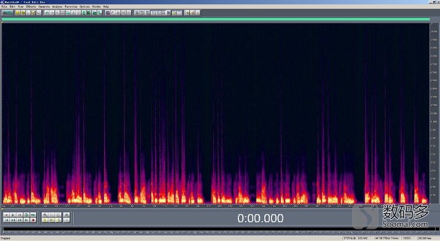Jump to the end with Go to End button

26,220
